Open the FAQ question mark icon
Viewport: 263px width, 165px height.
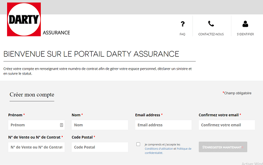click(183, 24)
